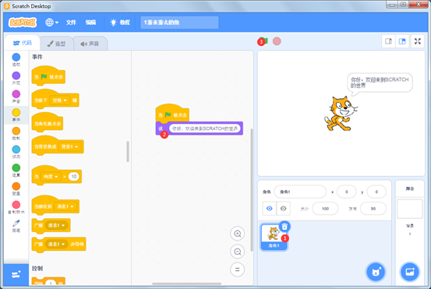Switch to large stage layout

pyautogui.click(x=402, y=41)
